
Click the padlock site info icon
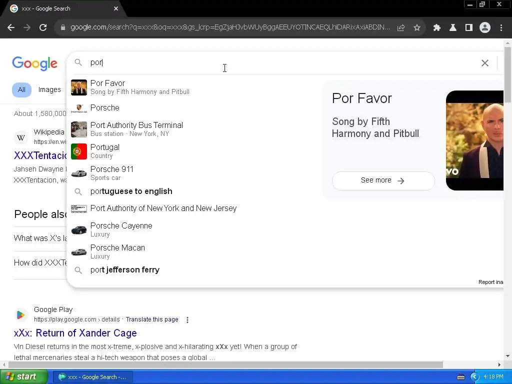62,28
